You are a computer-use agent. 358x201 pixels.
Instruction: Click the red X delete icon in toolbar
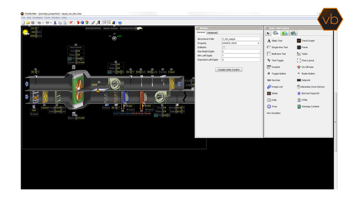click(71, 22)
